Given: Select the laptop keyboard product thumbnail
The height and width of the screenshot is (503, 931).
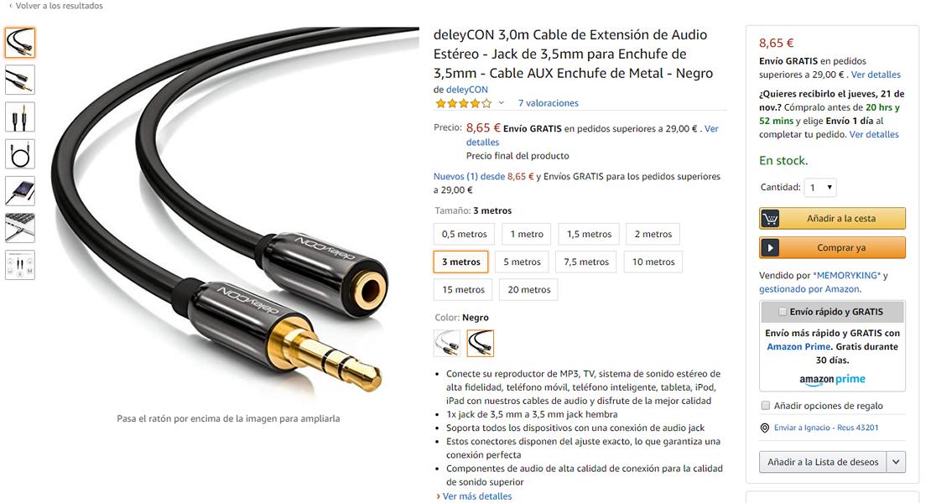Looking at the screenshot, I should (20, 228).
